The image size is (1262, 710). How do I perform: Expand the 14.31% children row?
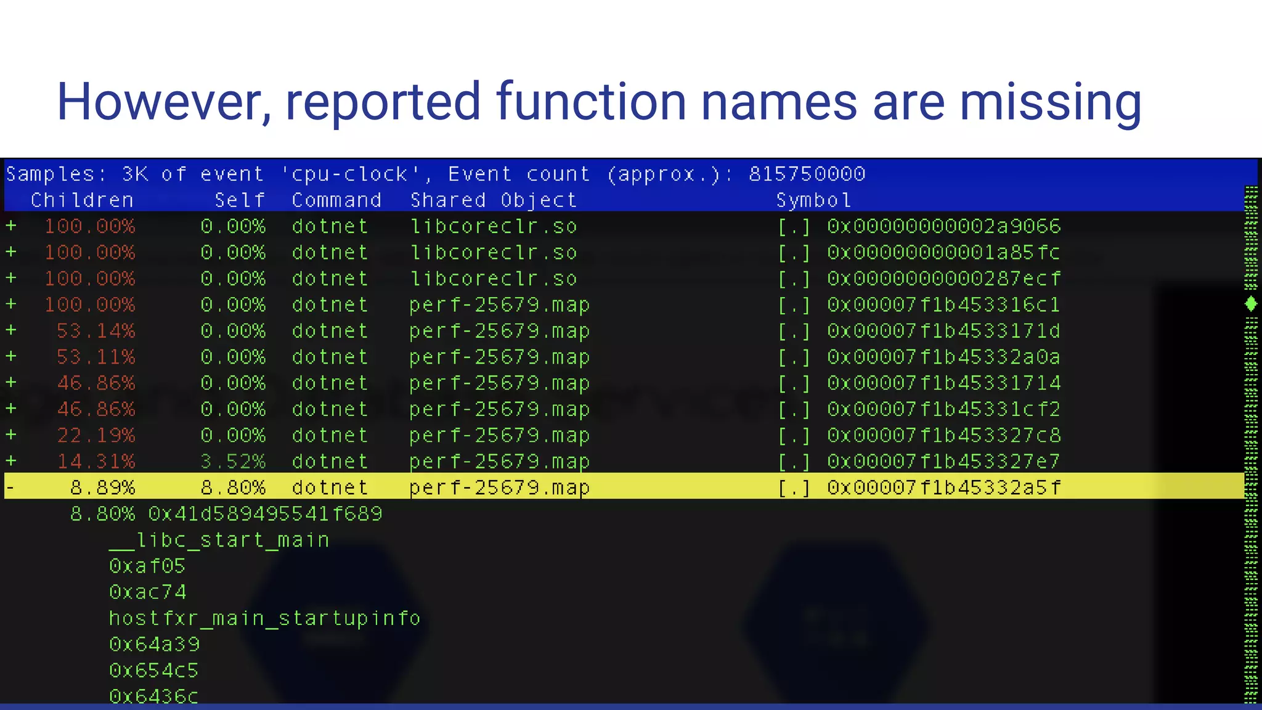click(11, 460)
